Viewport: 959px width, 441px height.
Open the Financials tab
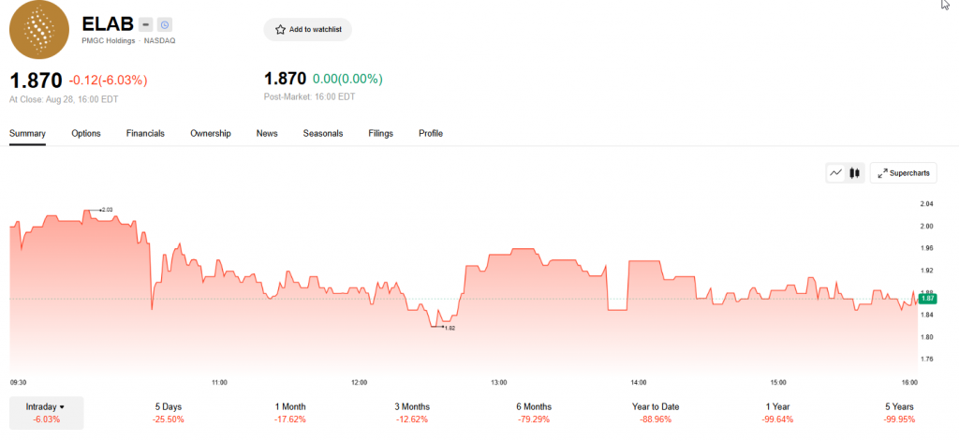pyautogui.click(x=145, y=133)
